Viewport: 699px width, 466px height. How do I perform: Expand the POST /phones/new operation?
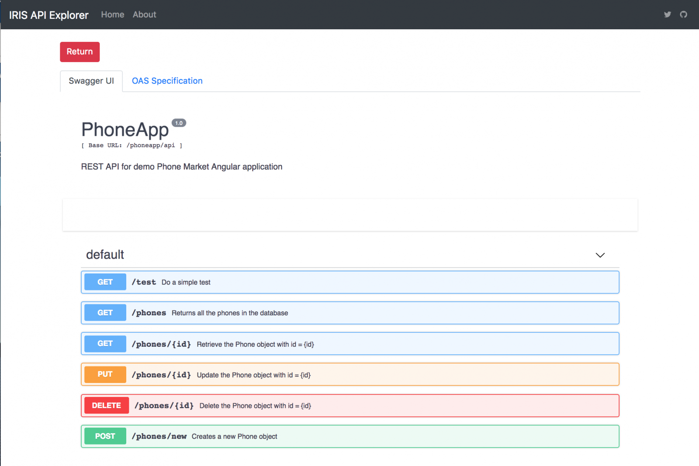click(349, 436)
